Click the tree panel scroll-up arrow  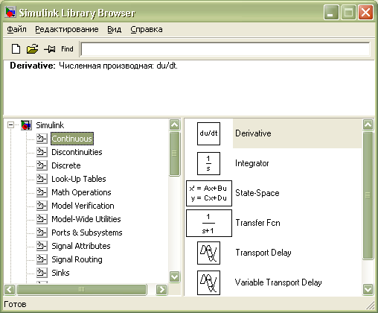coord(175,124)
